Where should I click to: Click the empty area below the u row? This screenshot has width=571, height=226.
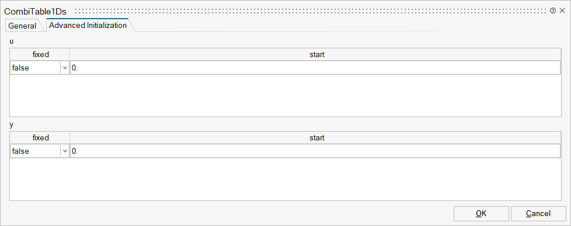(285, 96)
